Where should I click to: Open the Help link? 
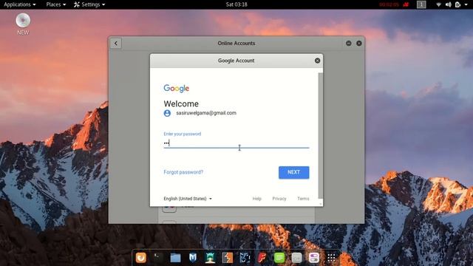pyautogui.click(x=256, y=199)
